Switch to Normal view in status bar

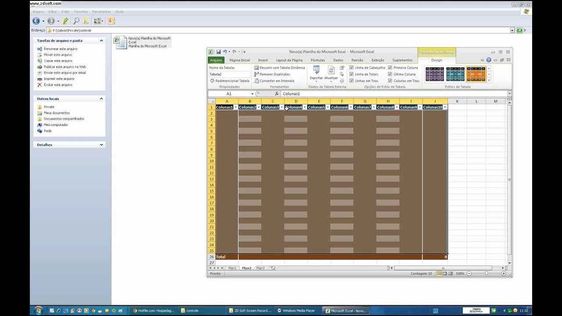tap(438, 273)
